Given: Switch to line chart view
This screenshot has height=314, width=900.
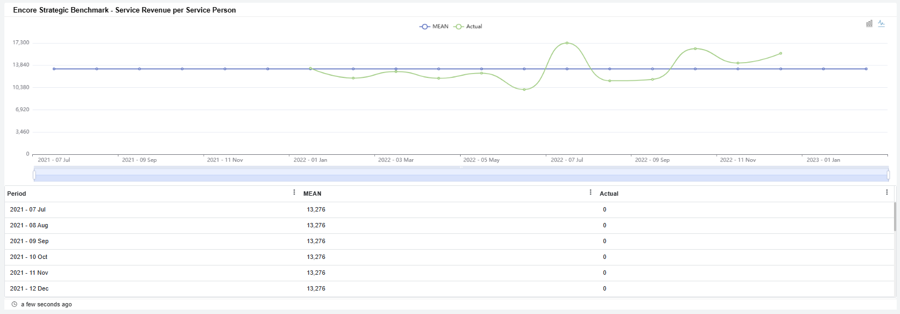Looking at the screenshot, I should [881, 23].
